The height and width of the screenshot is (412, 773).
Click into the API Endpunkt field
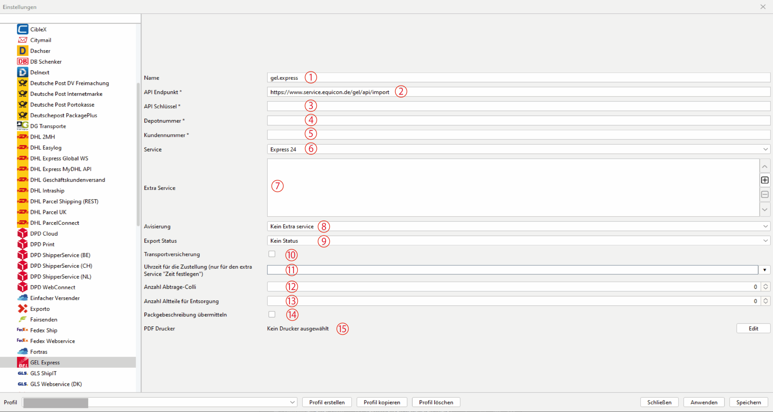(518, 92)
